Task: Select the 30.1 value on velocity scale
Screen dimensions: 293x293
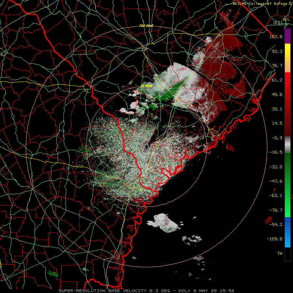Action: click(x=277, y=109)
